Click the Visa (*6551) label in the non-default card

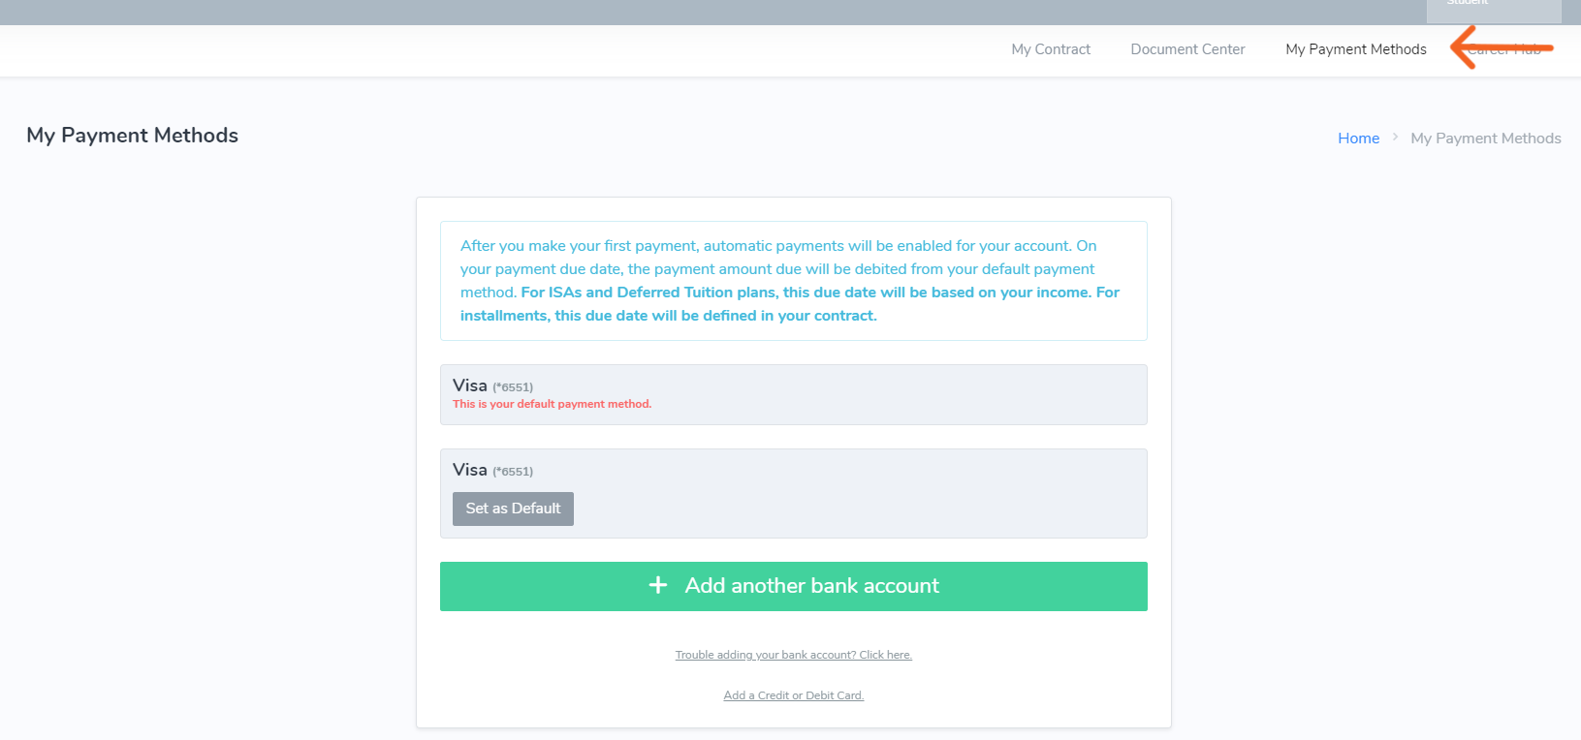pyautogui.click(x=492, y=470)
